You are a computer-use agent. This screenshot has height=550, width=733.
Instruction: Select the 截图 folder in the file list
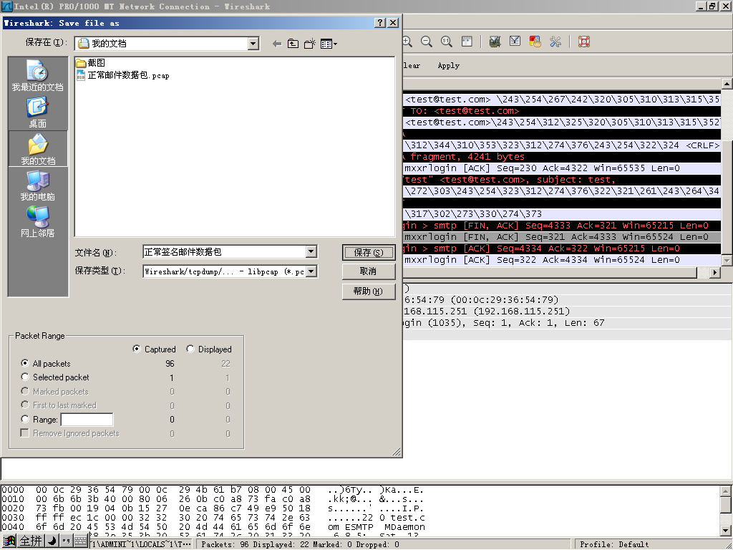[x=91, y=63]
